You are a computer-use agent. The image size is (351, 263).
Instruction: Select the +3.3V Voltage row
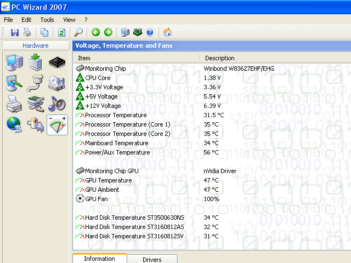tap(212, 87)
